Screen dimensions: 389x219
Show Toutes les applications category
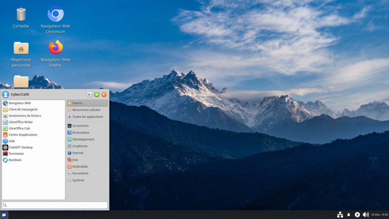[87, 117]
